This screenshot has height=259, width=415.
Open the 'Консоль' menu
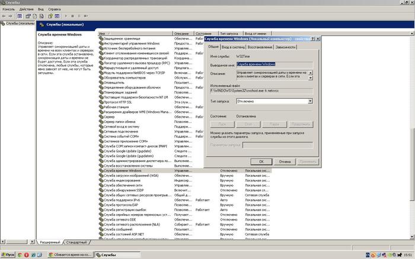click(8, 9)
